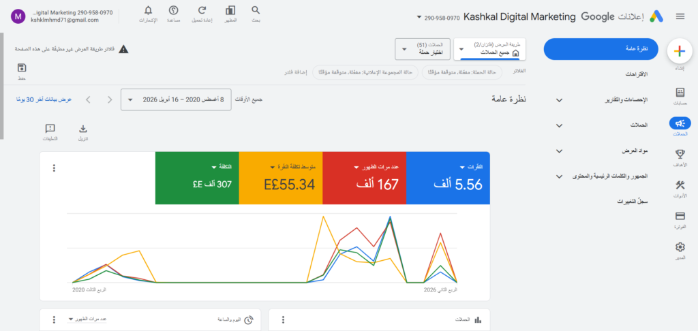The width and height of the screenshot is (698, 331).
Task: Open the campaign selection dropdown
Action: point(421,49)
